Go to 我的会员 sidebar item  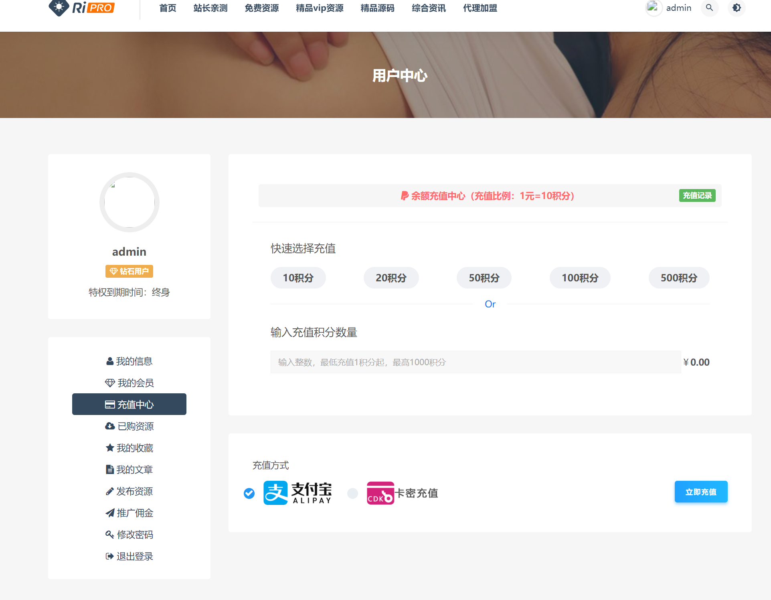point(129,383)
